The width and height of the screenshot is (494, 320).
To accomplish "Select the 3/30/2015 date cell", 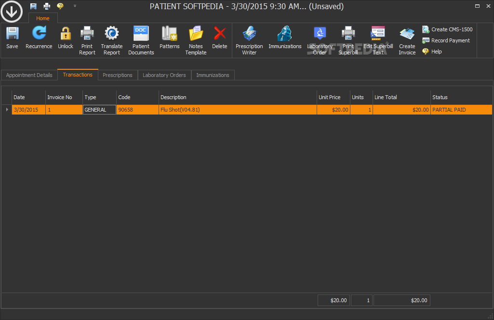I will [28, 110].
